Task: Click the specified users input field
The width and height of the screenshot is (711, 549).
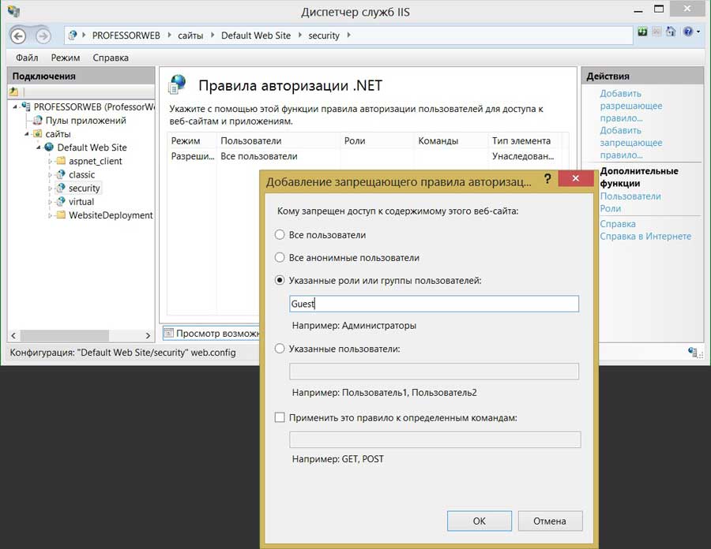Action: tap(434, 372)
